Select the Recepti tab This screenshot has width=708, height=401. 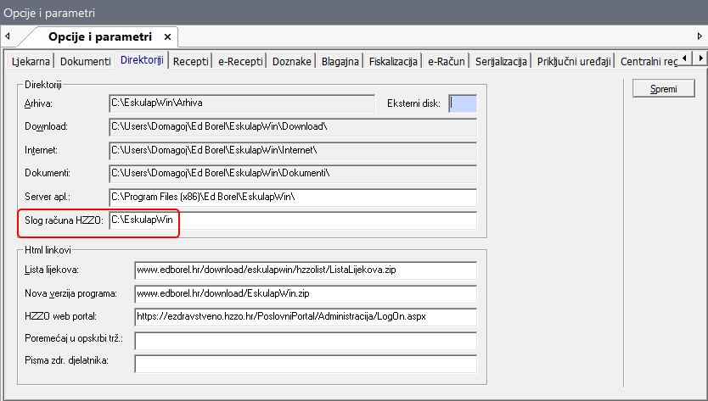point(191,61)
